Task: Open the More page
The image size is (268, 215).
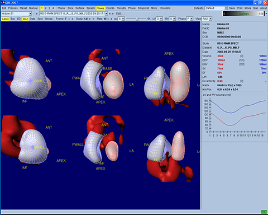Action: coord(154,8)
